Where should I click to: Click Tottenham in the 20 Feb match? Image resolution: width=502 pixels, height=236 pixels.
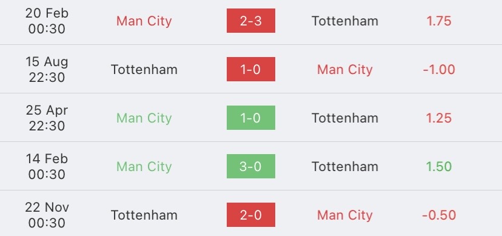(345, 21)
